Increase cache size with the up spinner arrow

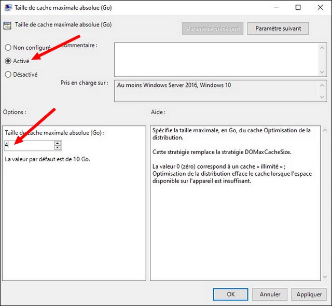click(x=58, y=143)
